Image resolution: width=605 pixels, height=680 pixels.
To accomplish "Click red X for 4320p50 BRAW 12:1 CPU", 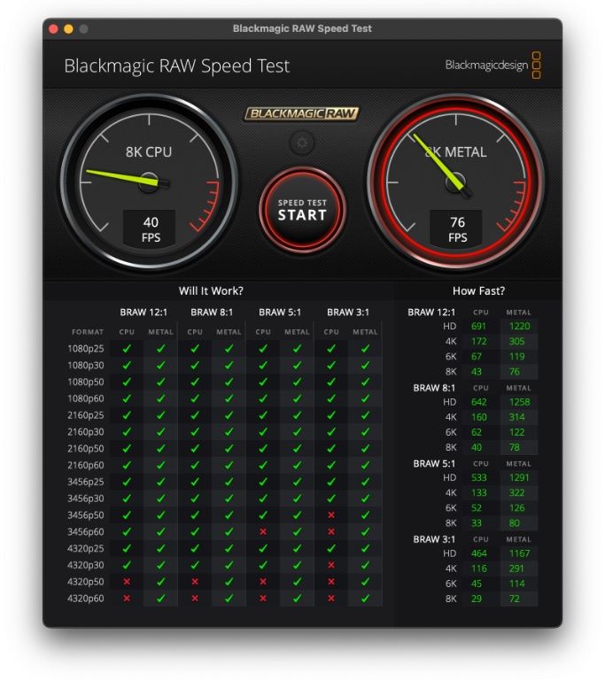I will click(x=127, y=582).
